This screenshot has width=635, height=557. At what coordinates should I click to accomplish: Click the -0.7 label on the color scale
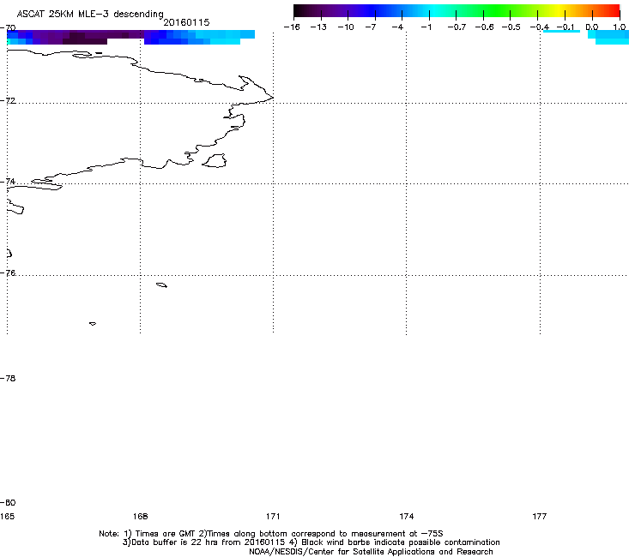(x=457, y=27)
